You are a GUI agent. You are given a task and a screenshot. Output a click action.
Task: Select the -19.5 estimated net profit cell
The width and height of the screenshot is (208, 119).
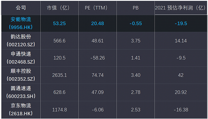pyautogui.click(x=181, y=23)
